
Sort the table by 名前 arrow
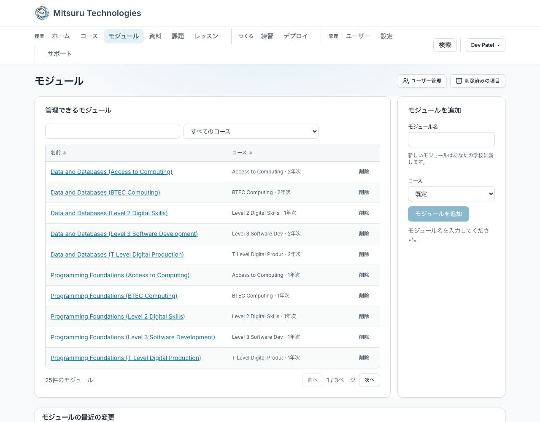click(x=65, y=153)
